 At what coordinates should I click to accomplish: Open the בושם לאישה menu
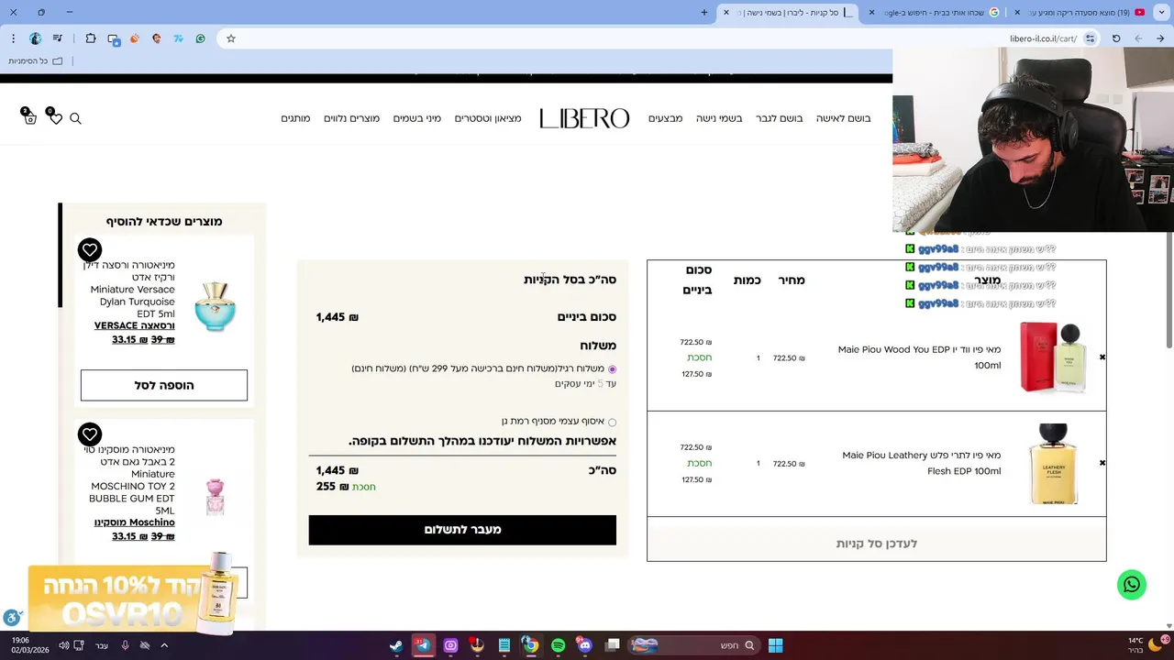pos(843,118)
